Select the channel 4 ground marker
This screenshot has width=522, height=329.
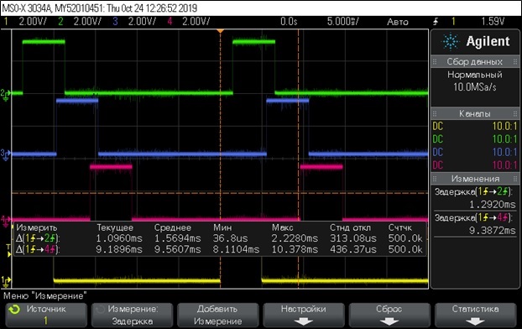(x=5, y=221)
